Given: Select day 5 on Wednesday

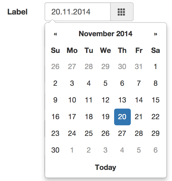Looking at the screenshot, I should 105,83.
